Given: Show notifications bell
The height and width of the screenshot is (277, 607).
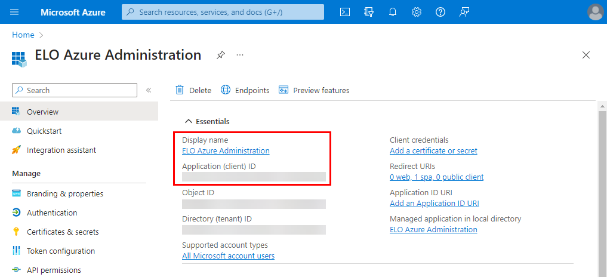Looking at the screenshot, I should pyautogui.click(x=393, y=12).
